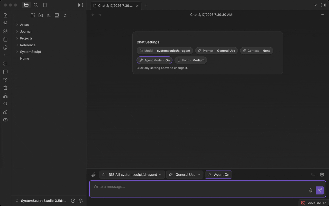The height and width of the screenshot is (206, 329).
Task: Attach a file using the paperclip icon
Action: pos(93,174)
